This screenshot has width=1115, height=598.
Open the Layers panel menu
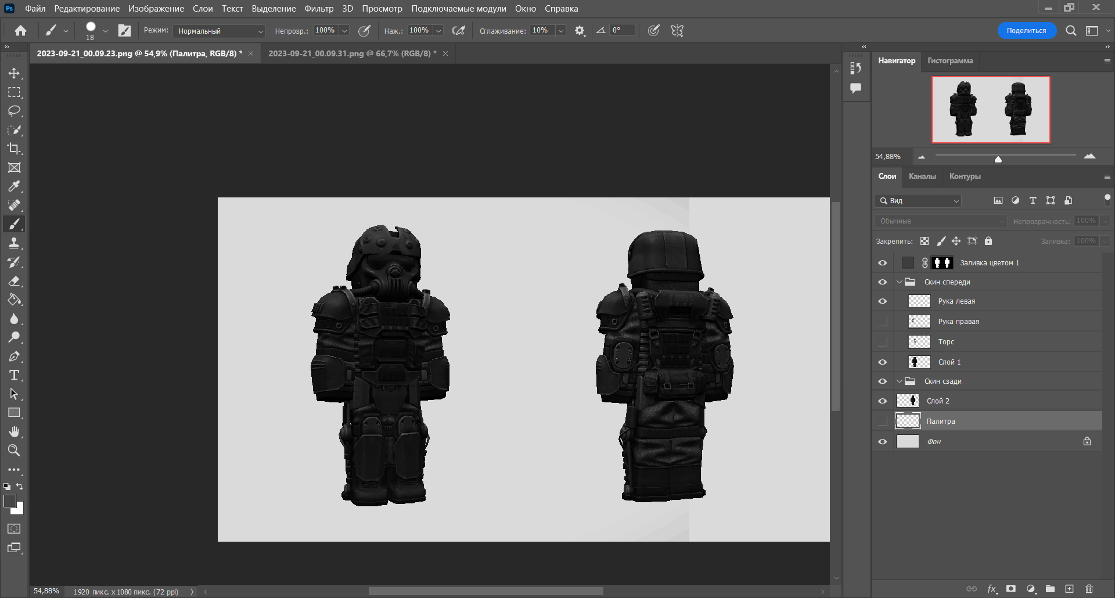coord(1107,176)
